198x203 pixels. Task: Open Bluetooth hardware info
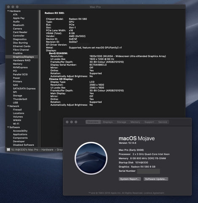(x=19, y=25)
